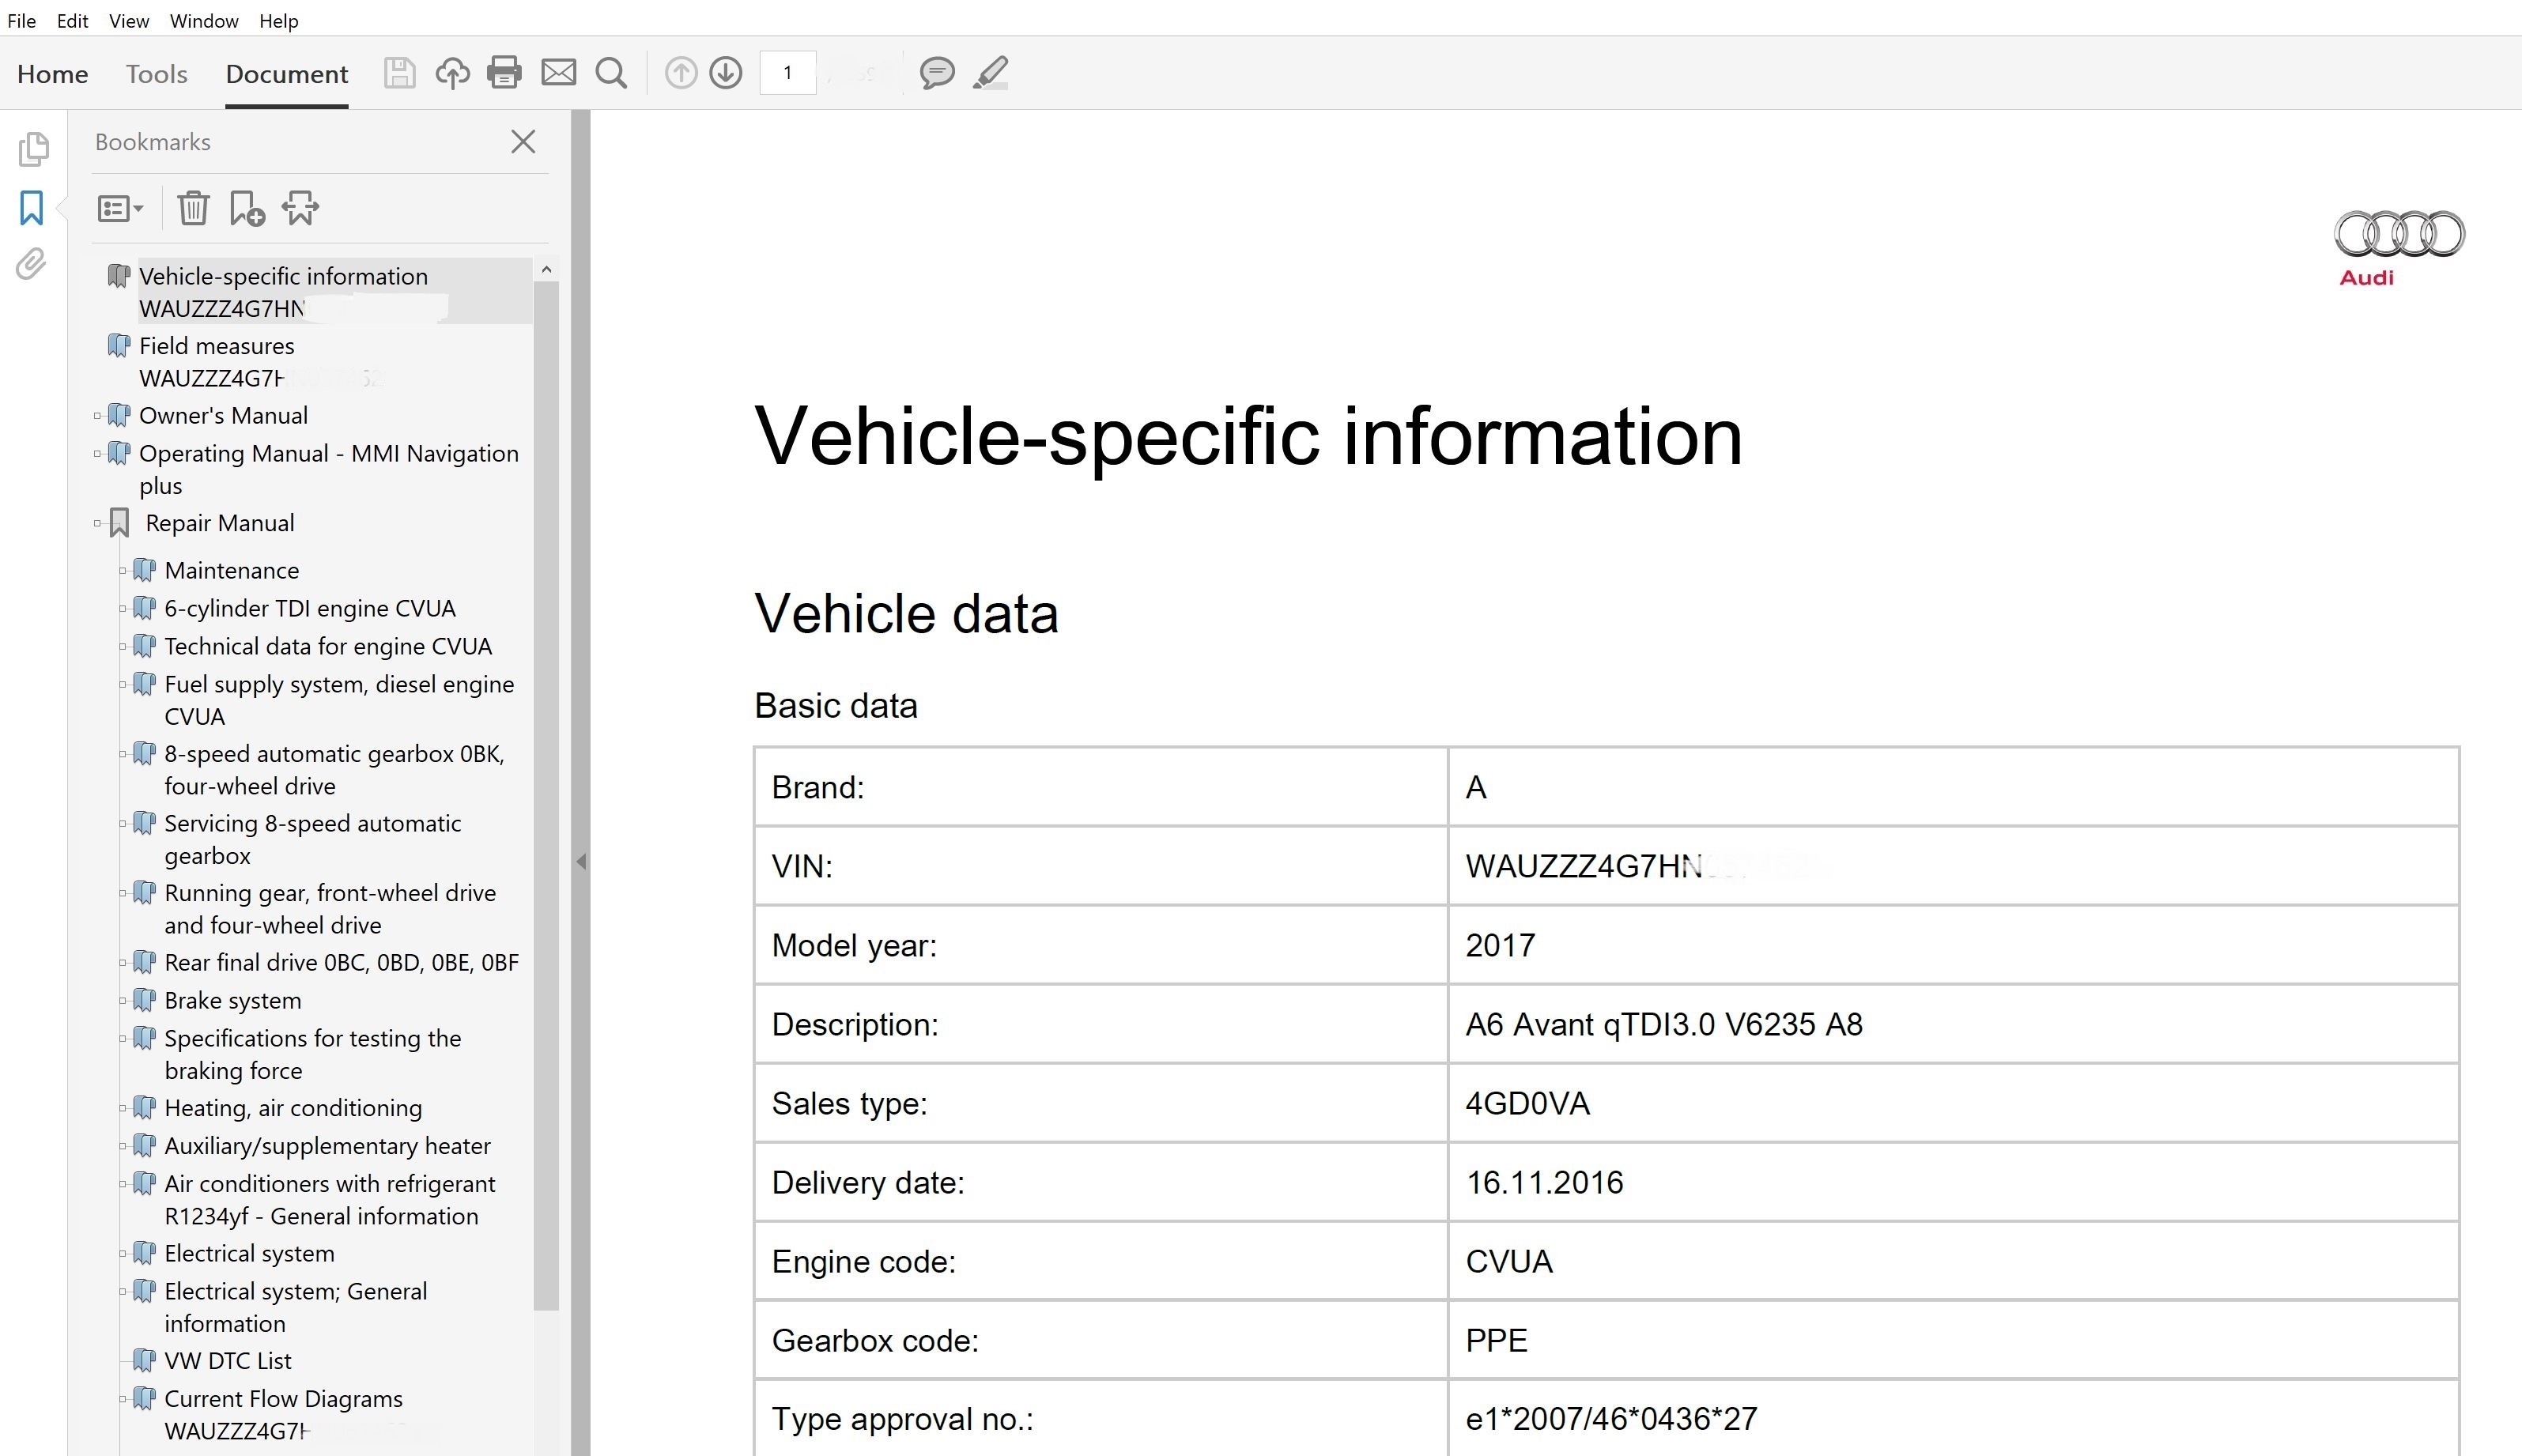Expand the Brake system bookmark
2522x1456 pixels.
(x=123, y=1001)
